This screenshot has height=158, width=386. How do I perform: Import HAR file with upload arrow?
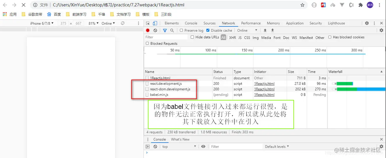[x=265, y=30]
